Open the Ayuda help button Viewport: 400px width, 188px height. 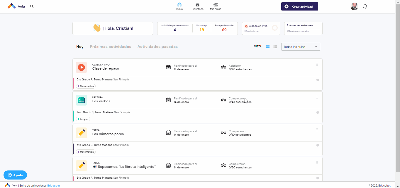tap(15, 175)
